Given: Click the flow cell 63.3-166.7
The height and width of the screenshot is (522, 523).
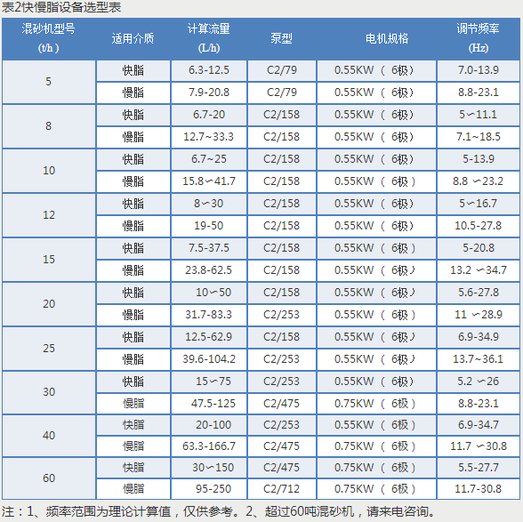Looking at the screenshot, I should pyautogui.click(x=209, y=446).
